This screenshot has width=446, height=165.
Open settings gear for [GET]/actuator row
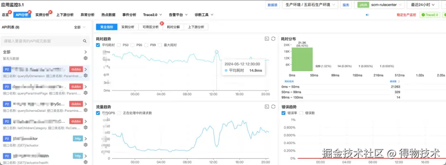[85, 145]
